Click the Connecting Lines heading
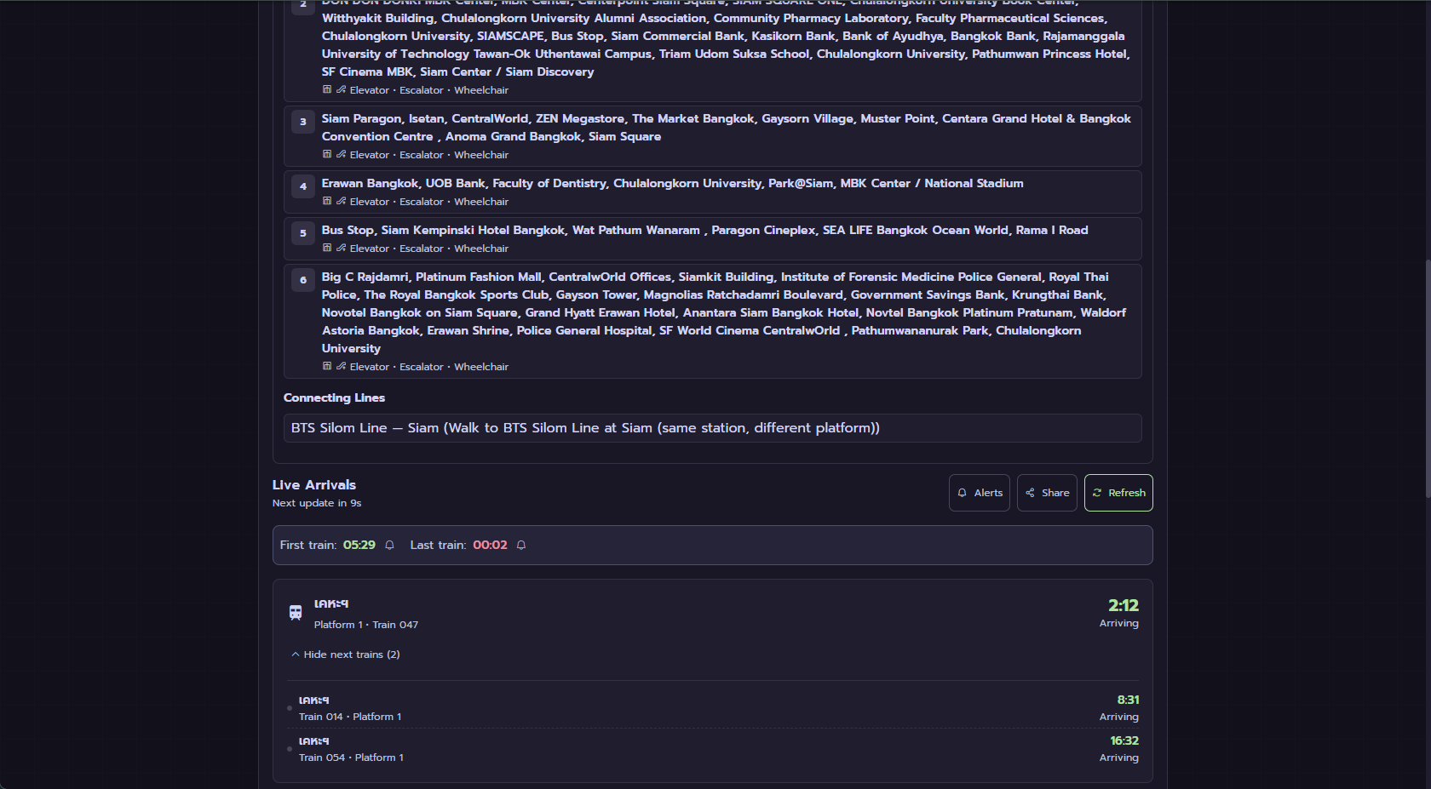Screen dimensions: 1431x789 tap(334, 397)
